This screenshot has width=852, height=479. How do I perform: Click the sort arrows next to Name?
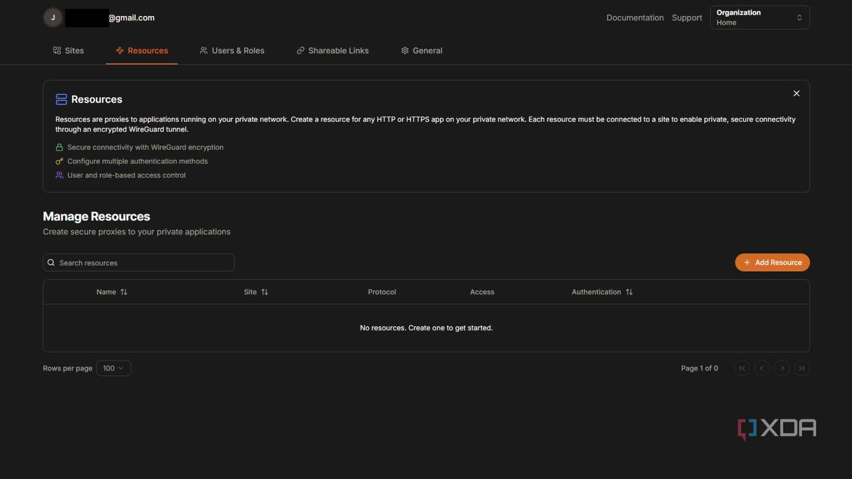[x=124, y=292]
